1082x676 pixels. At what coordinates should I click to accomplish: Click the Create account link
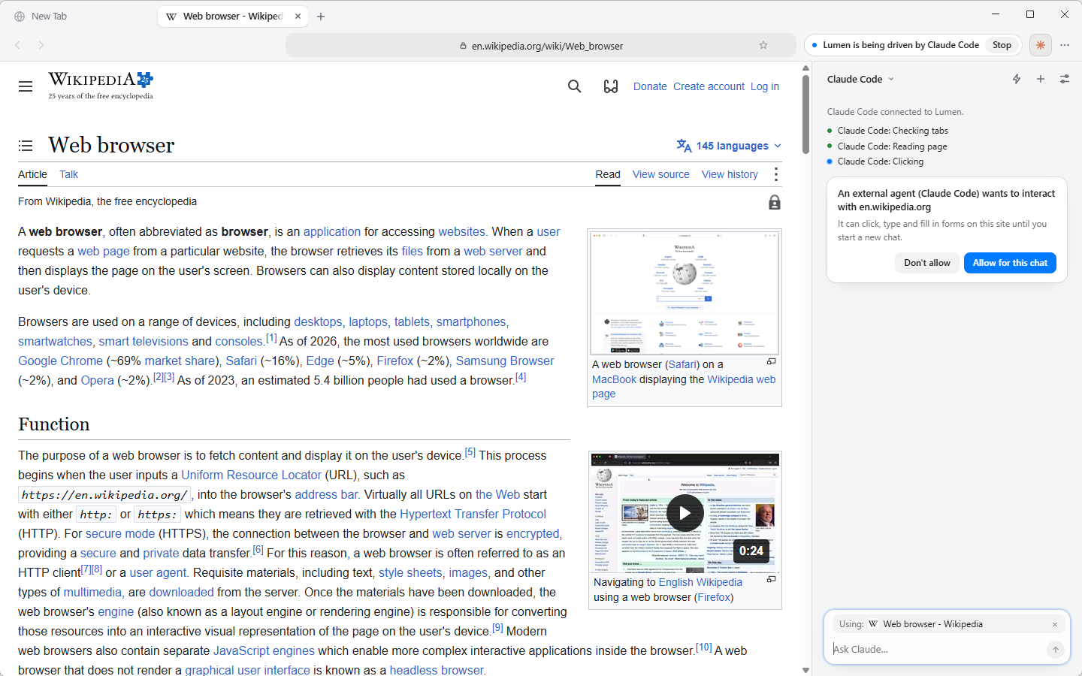pos(709,86)
